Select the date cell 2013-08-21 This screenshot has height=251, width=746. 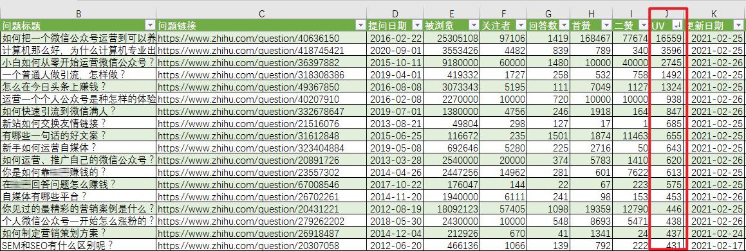click(x=395, y=124)
